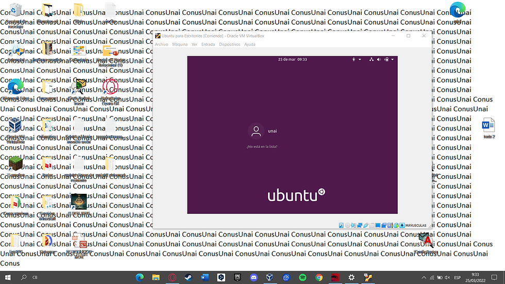Open File Explorer from the taskbar
This screenshot has height=284, width=505.
coord(156,277)
